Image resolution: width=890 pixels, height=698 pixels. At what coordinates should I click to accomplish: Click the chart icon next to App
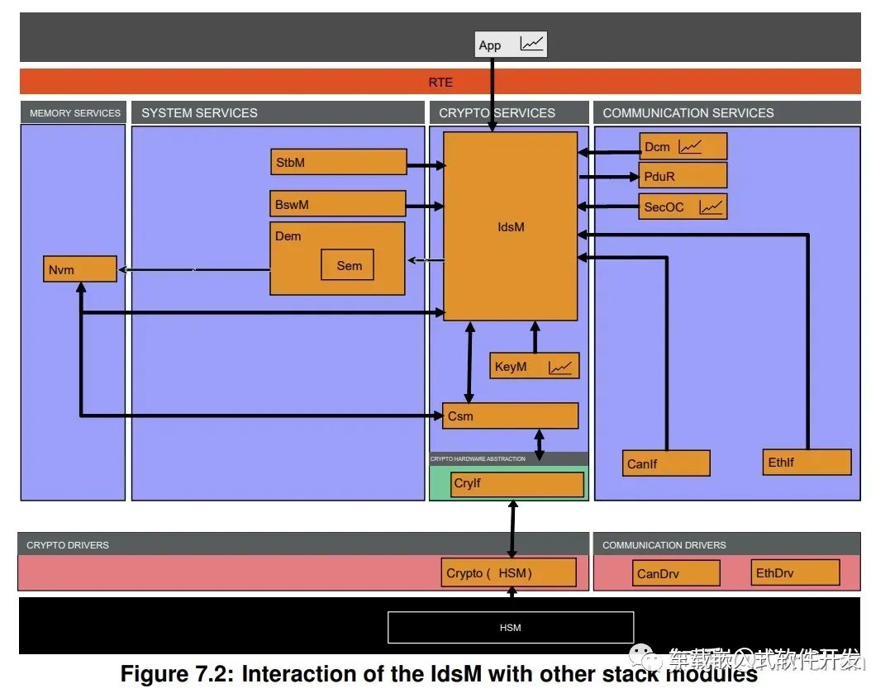click(532, 44)
